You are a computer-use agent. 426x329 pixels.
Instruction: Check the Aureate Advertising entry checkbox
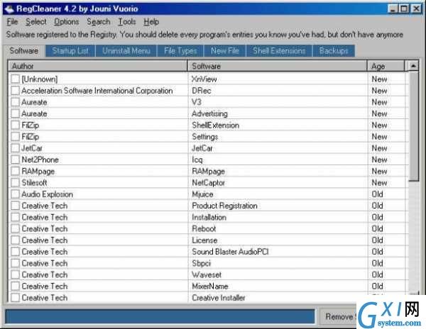pos(15,113)
